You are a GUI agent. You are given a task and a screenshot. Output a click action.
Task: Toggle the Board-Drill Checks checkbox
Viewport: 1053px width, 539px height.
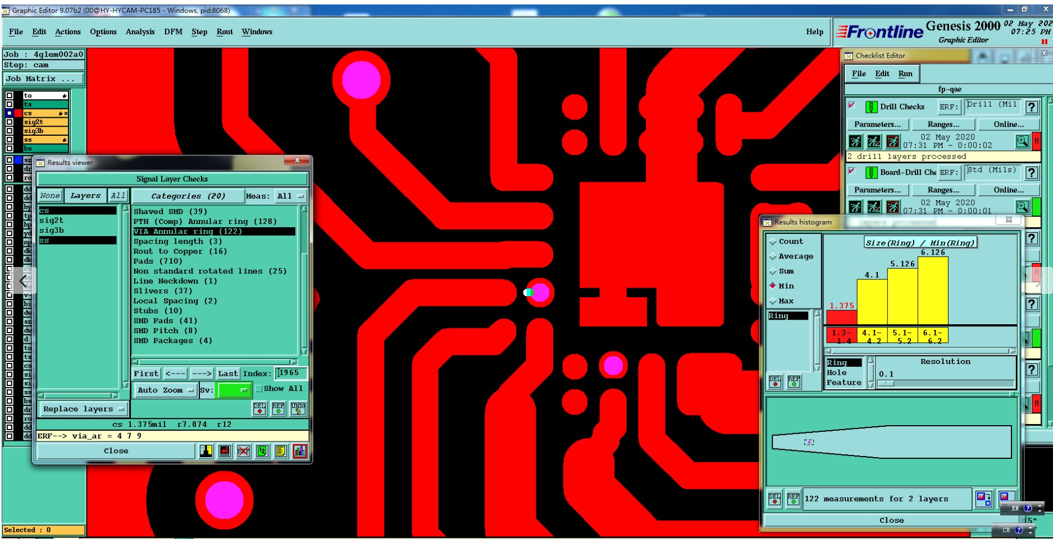853,171
